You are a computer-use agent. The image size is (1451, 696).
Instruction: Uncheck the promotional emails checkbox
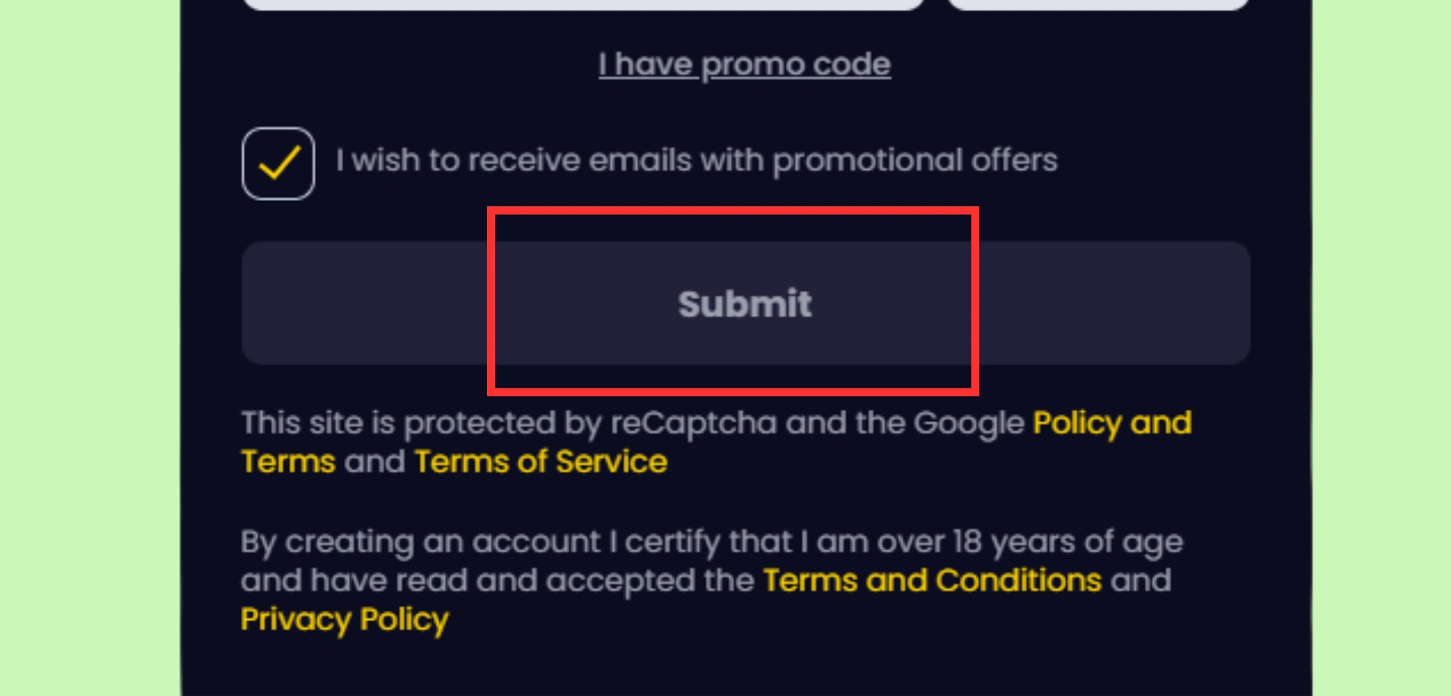278,163
